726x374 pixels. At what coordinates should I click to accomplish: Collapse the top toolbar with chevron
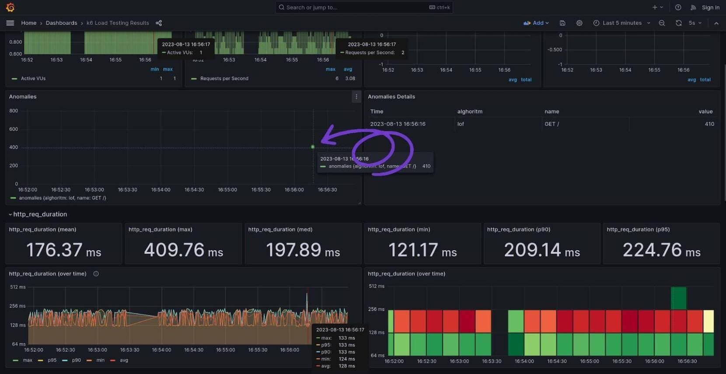pos(716,23)
